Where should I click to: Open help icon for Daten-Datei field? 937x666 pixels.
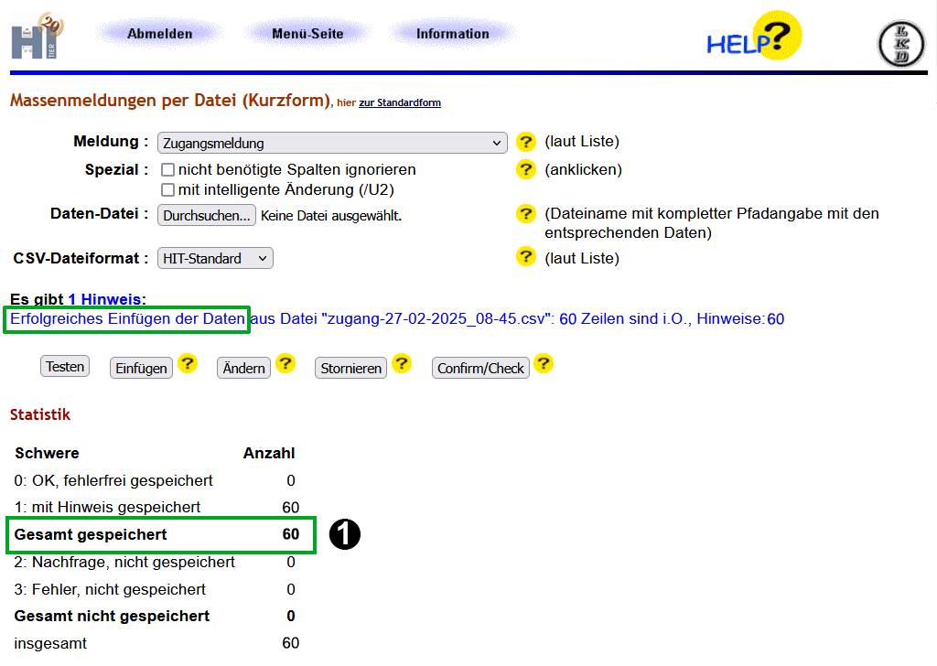click(x=525, y=214)
